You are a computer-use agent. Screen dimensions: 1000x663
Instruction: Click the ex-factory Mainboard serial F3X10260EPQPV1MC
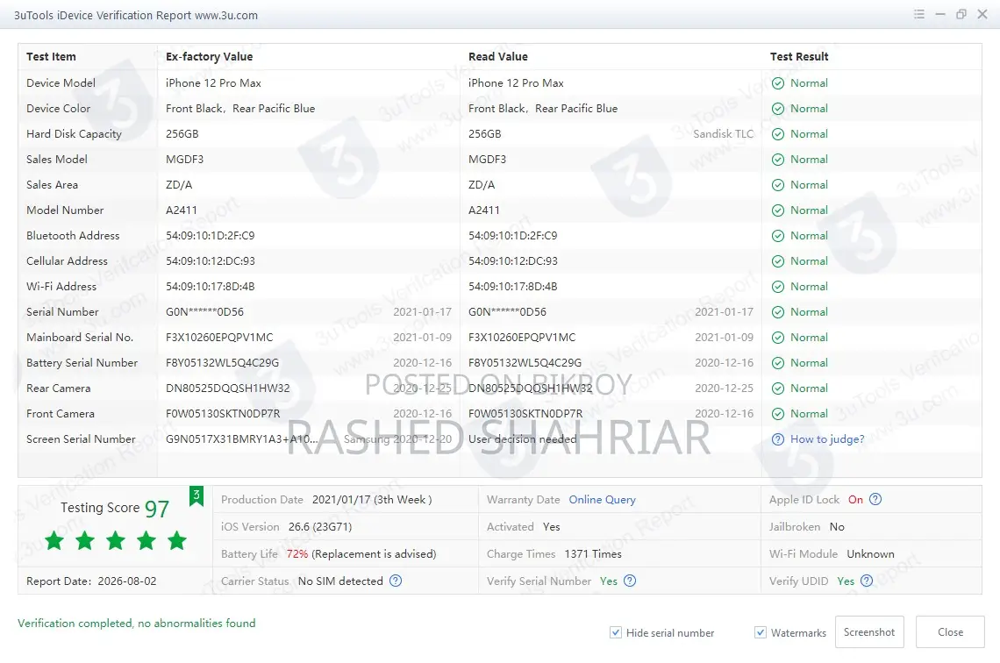pyautogui.click(x=219, y=338)
